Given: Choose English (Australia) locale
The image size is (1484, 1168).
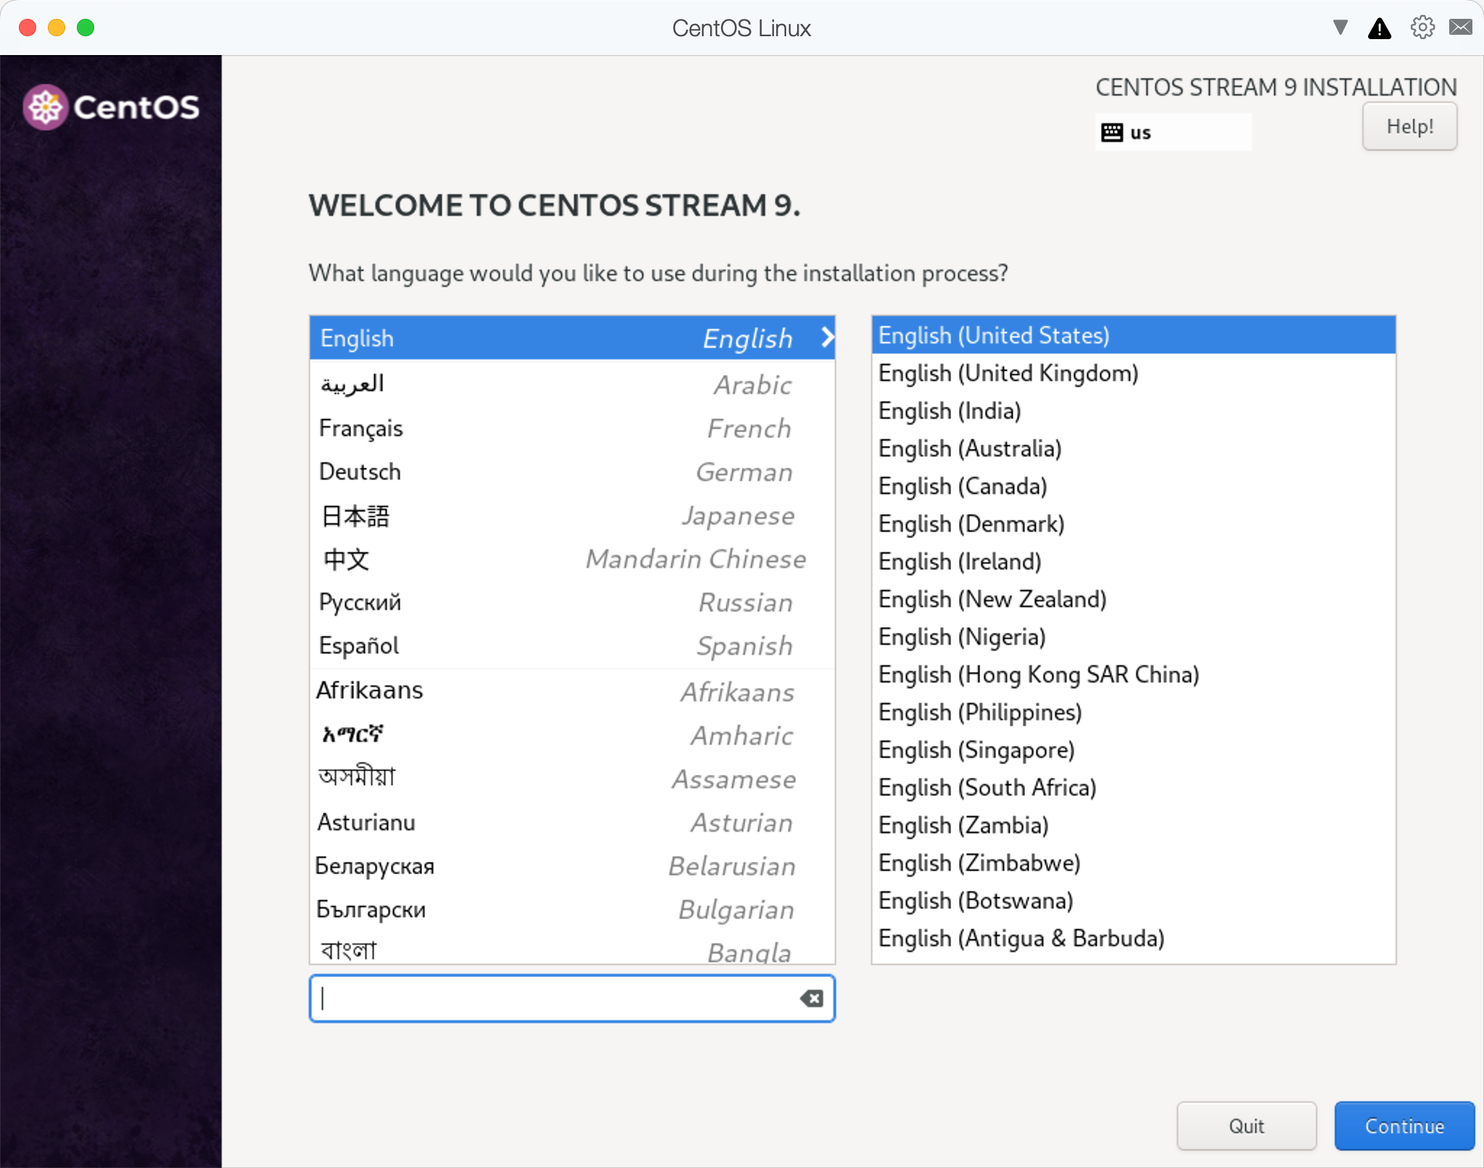Looking at the screenshot, I should (970, 449).
